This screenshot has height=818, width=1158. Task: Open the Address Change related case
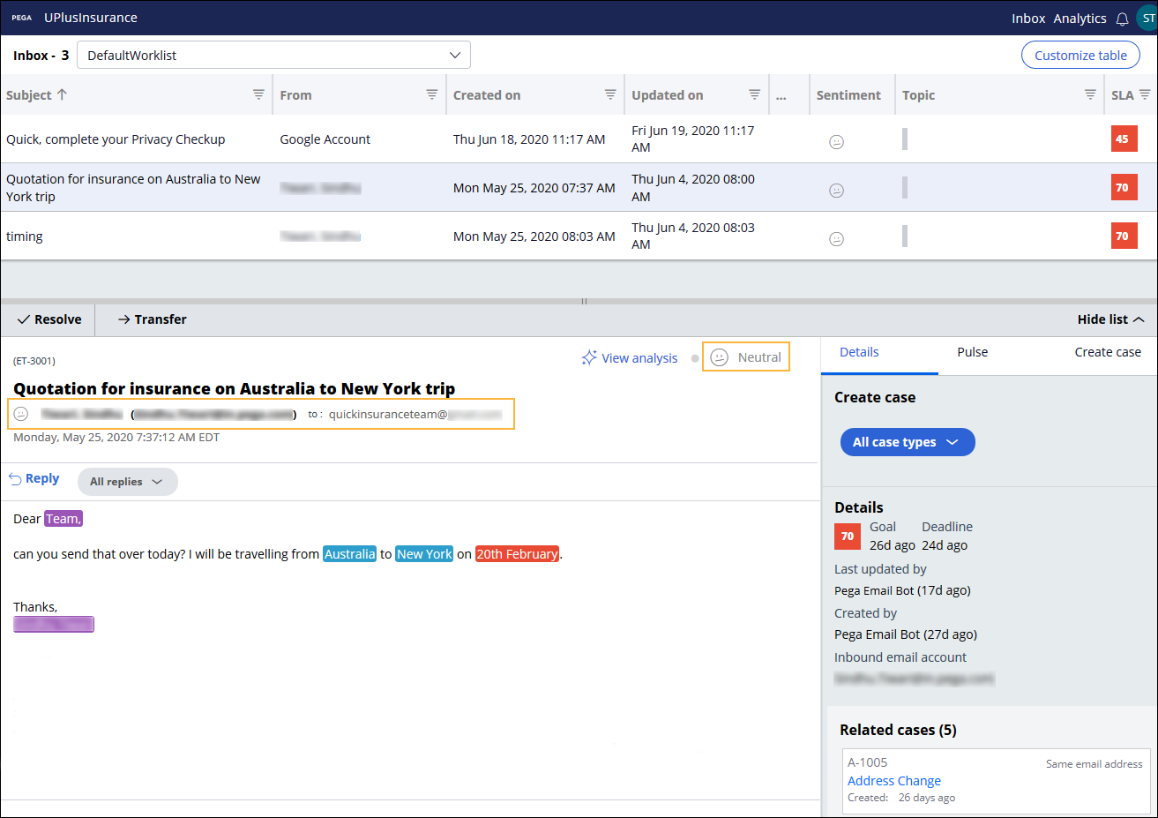tap(893, 781)
